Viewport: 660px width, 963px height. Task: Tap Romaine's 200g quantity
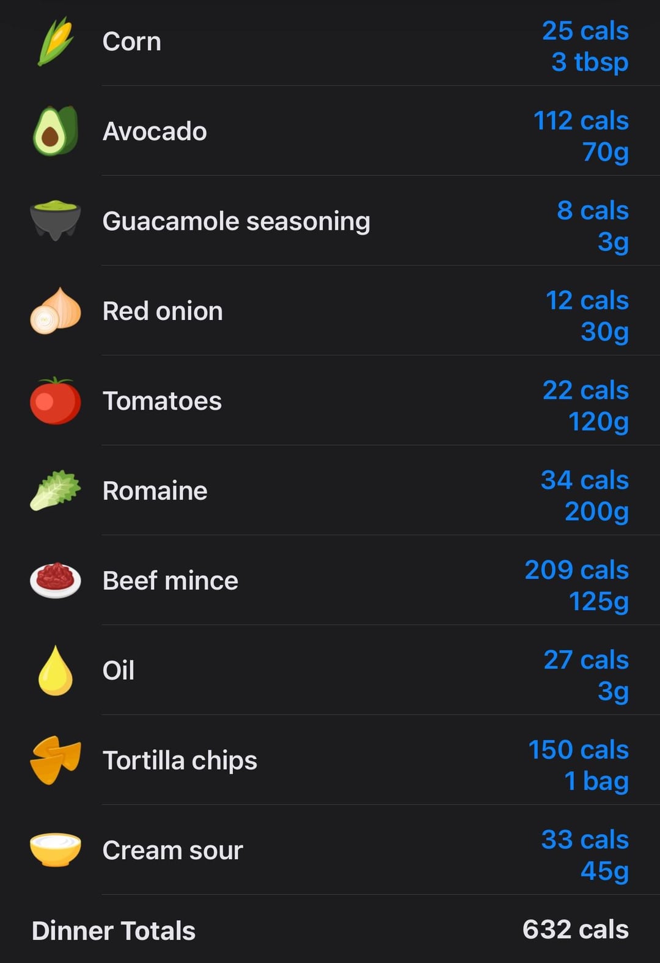(596, 511)
